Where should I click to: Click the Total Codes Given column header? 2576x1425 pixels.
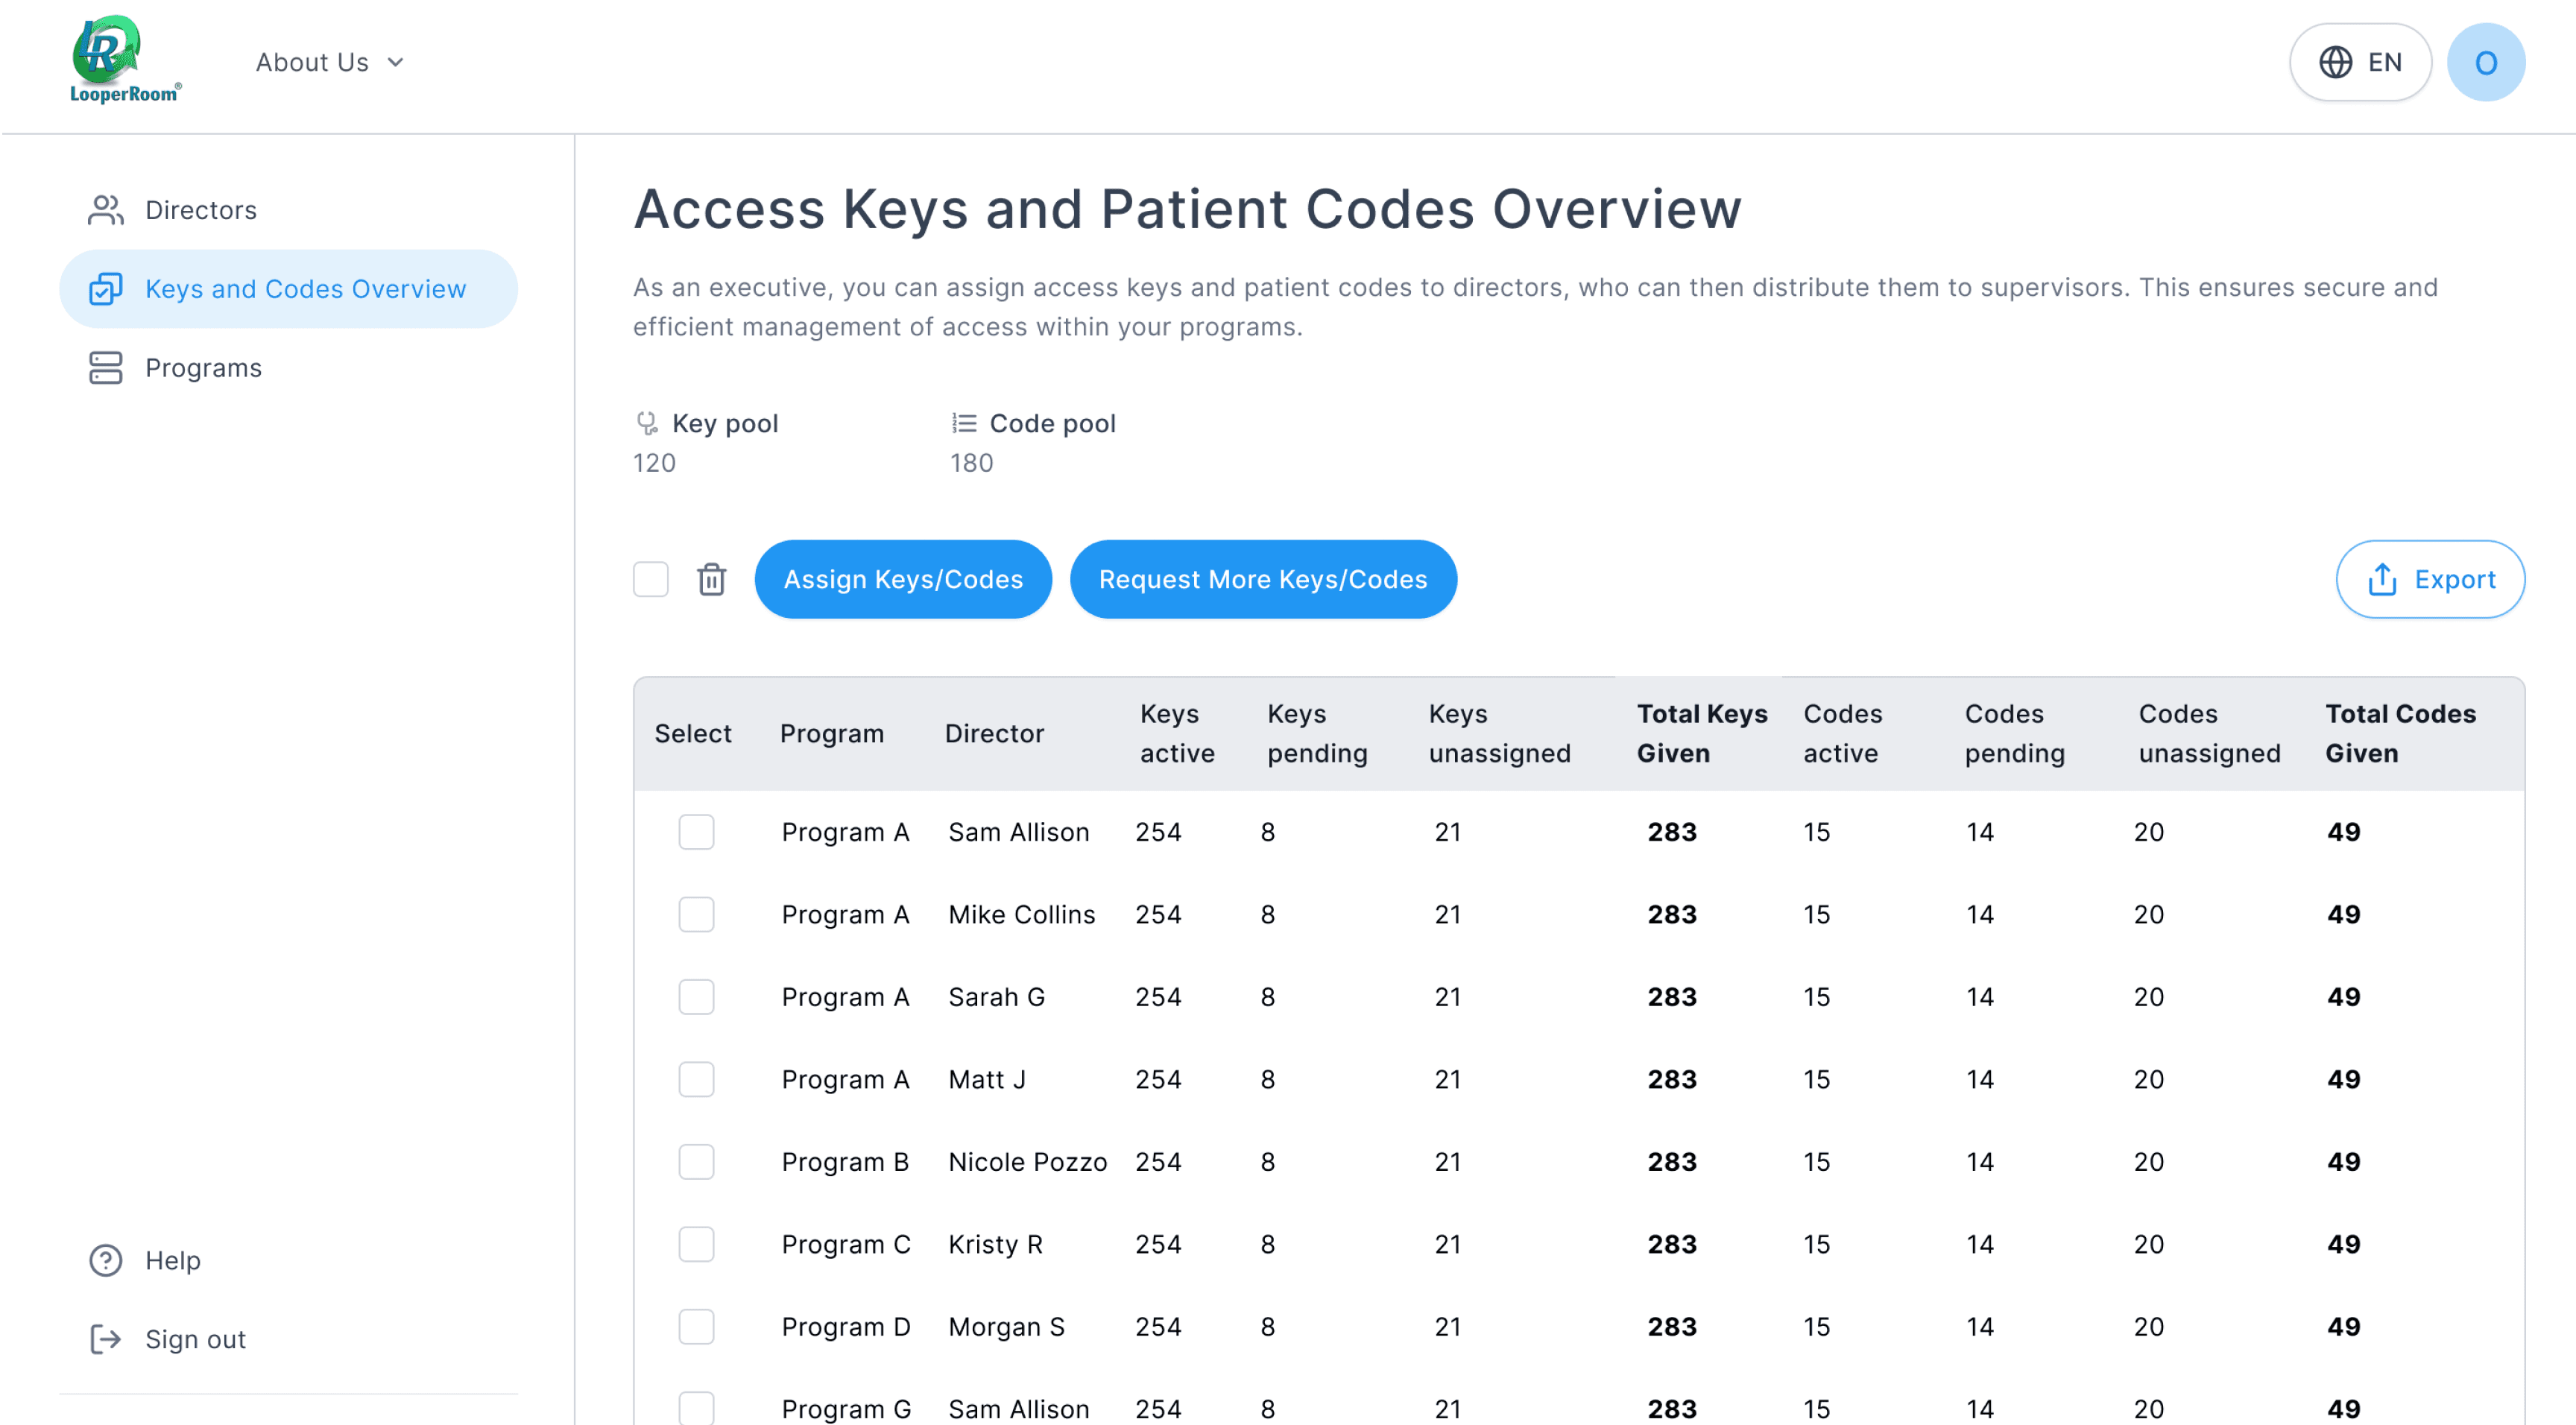[x=2400, y=733]
